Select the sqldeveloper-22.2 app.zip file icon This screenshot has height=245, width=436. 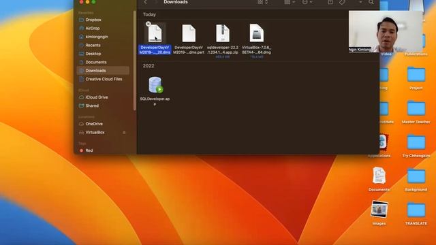tap(223, 33)
